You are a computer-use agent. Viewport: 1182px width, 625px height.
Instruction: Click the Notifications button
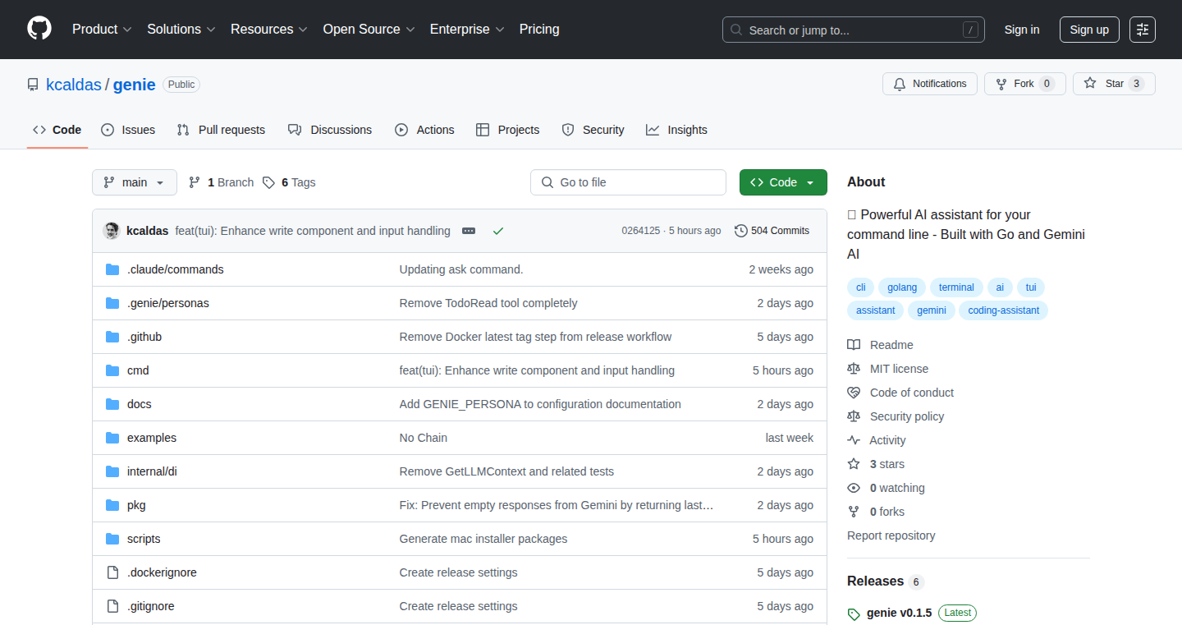click(x=930, y=84)
